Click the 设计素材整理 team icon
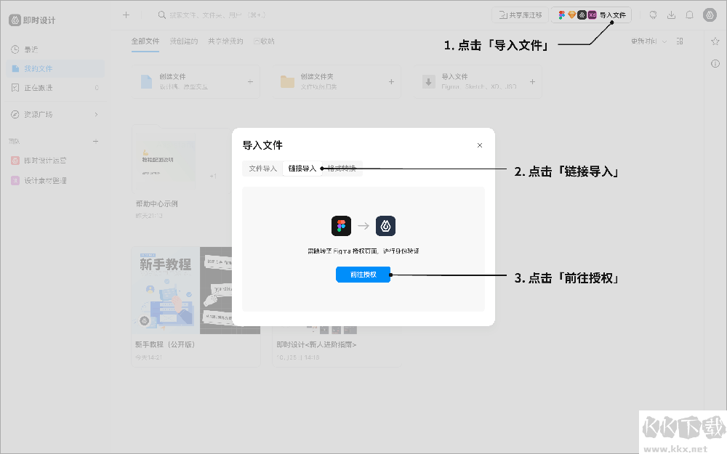This screenshot has width=727, height=454. 16,179
